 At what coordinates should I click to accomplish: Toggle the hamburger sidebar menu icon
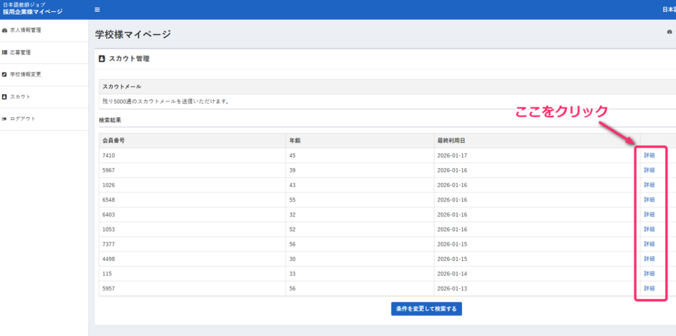tap(98, 10)
